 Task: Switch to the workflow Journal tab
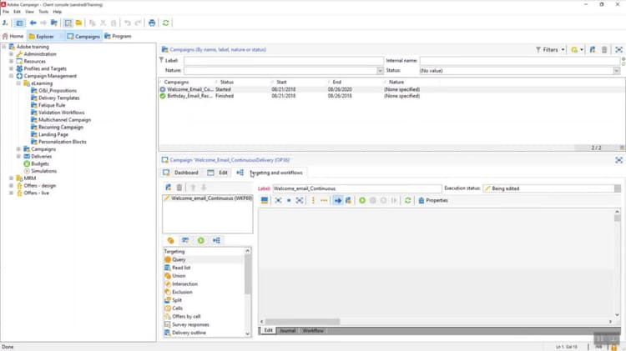coord(287,331)
